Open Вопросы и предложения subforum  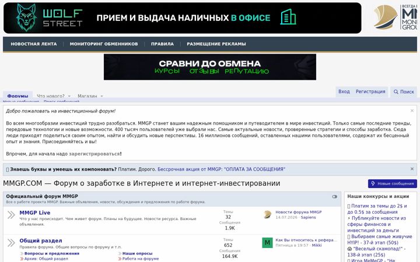coord(52,253)
